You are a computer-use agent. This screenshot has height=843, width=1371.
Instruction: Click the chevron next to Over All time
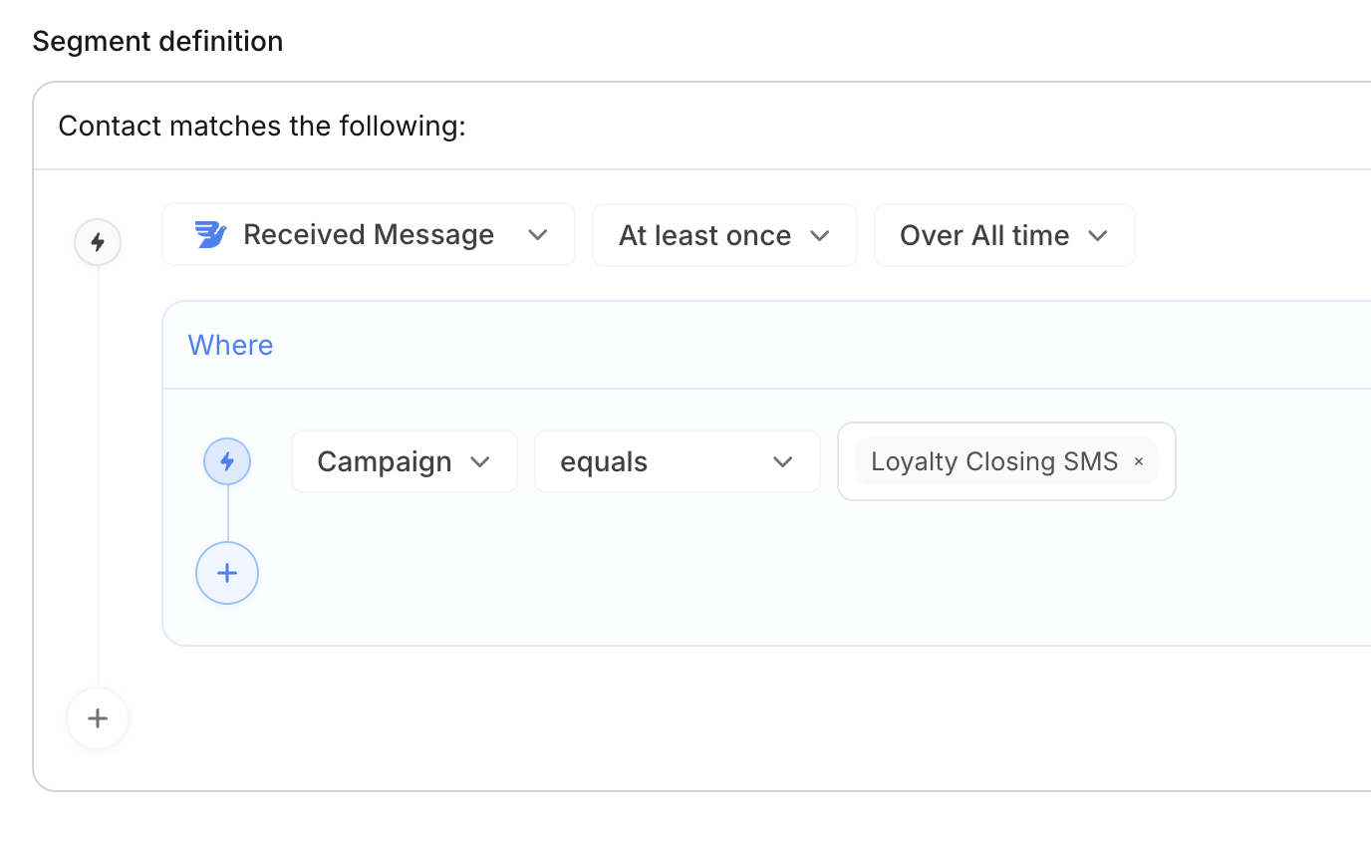tap(1098, 235)
